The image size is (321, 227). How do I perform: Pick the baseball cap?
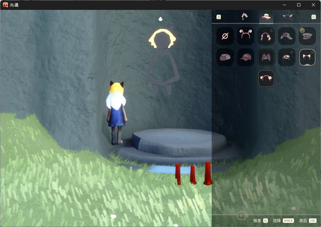245,57
